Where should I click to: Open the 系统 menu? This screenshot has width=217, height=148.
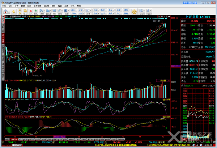pyautogui.click(x=4, y=6)
